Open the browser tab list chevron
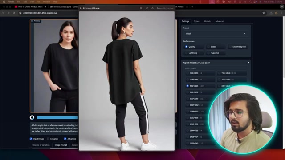Screen dimensions: 285x160 click(282, 7)
